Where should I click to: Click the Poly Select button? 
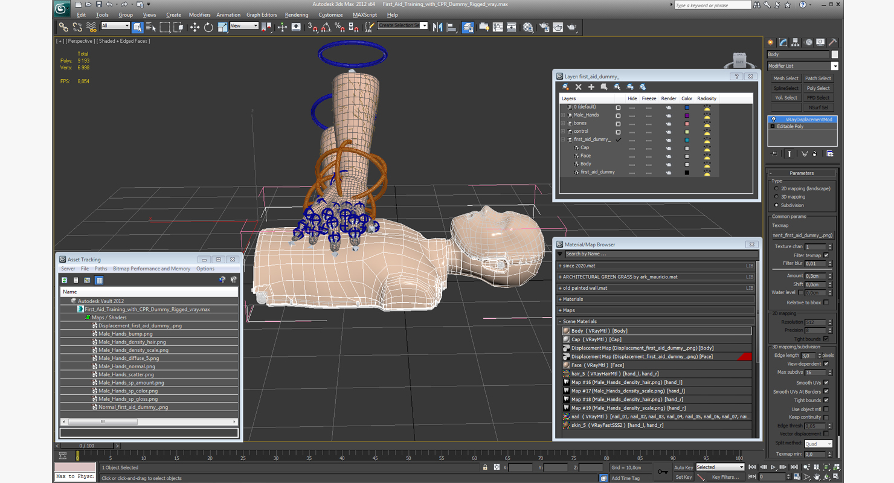click(818, 88)
